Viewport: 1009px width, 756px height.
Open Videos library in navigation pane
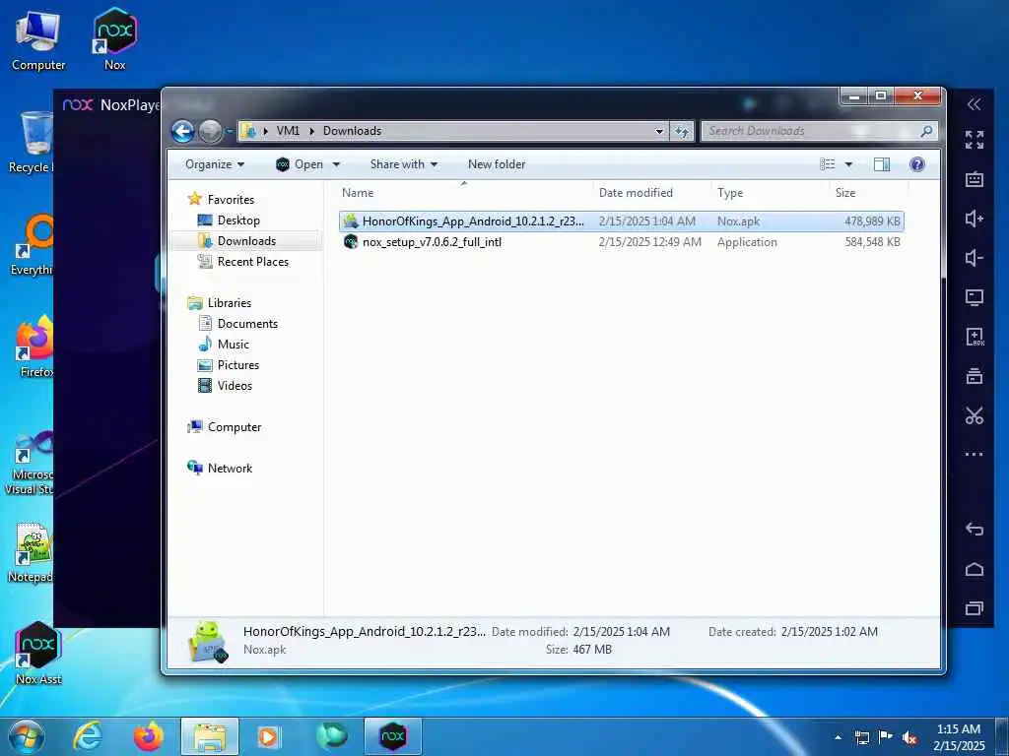tap(225, 386)
